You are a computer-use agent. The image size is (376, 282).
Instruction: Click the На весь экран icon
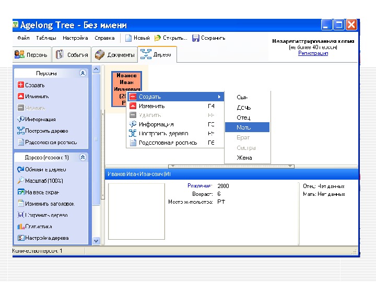21,192
